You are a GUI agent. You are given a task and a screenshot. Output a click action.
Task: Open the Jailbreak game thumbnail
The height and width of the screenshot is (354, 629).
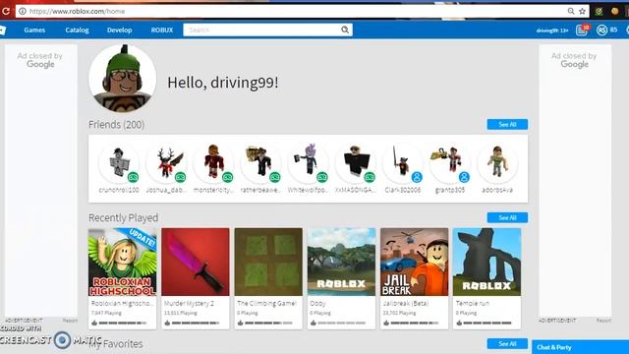[415, 263]
